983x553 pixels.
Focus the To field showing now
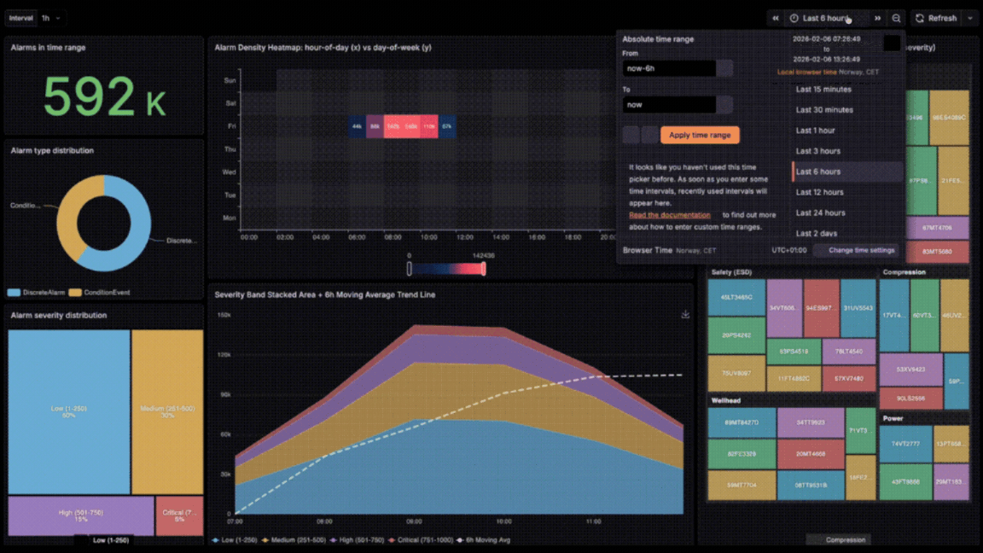tap(669, 105)
